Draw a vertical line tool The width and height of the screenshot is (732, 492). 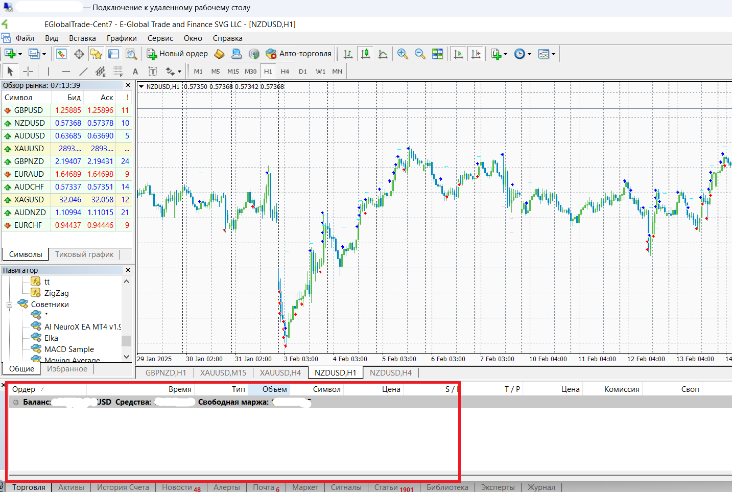[x=49, y=72]
